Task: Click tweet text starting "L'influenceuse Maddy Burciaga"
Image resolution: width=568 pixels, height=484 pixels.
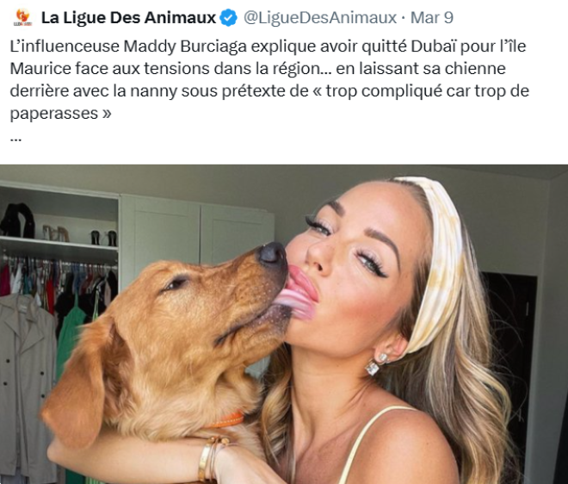Action: [x=270, y=80]
